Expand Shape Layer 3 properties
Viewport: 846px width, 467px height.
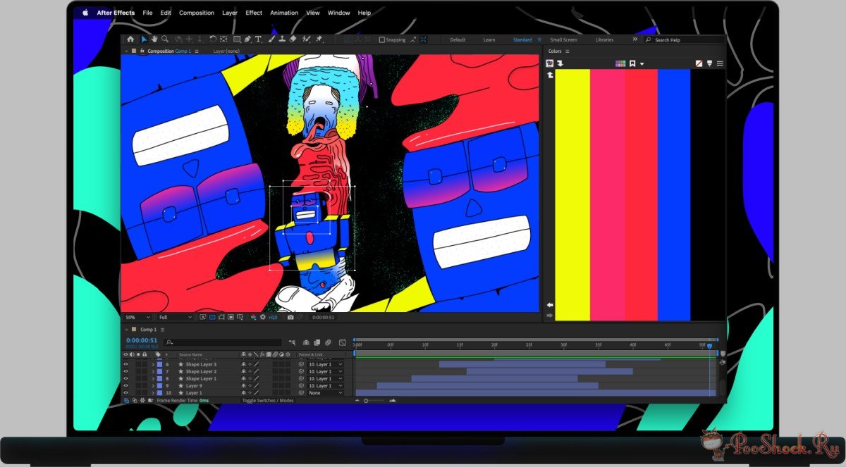[x=153, y=364]
